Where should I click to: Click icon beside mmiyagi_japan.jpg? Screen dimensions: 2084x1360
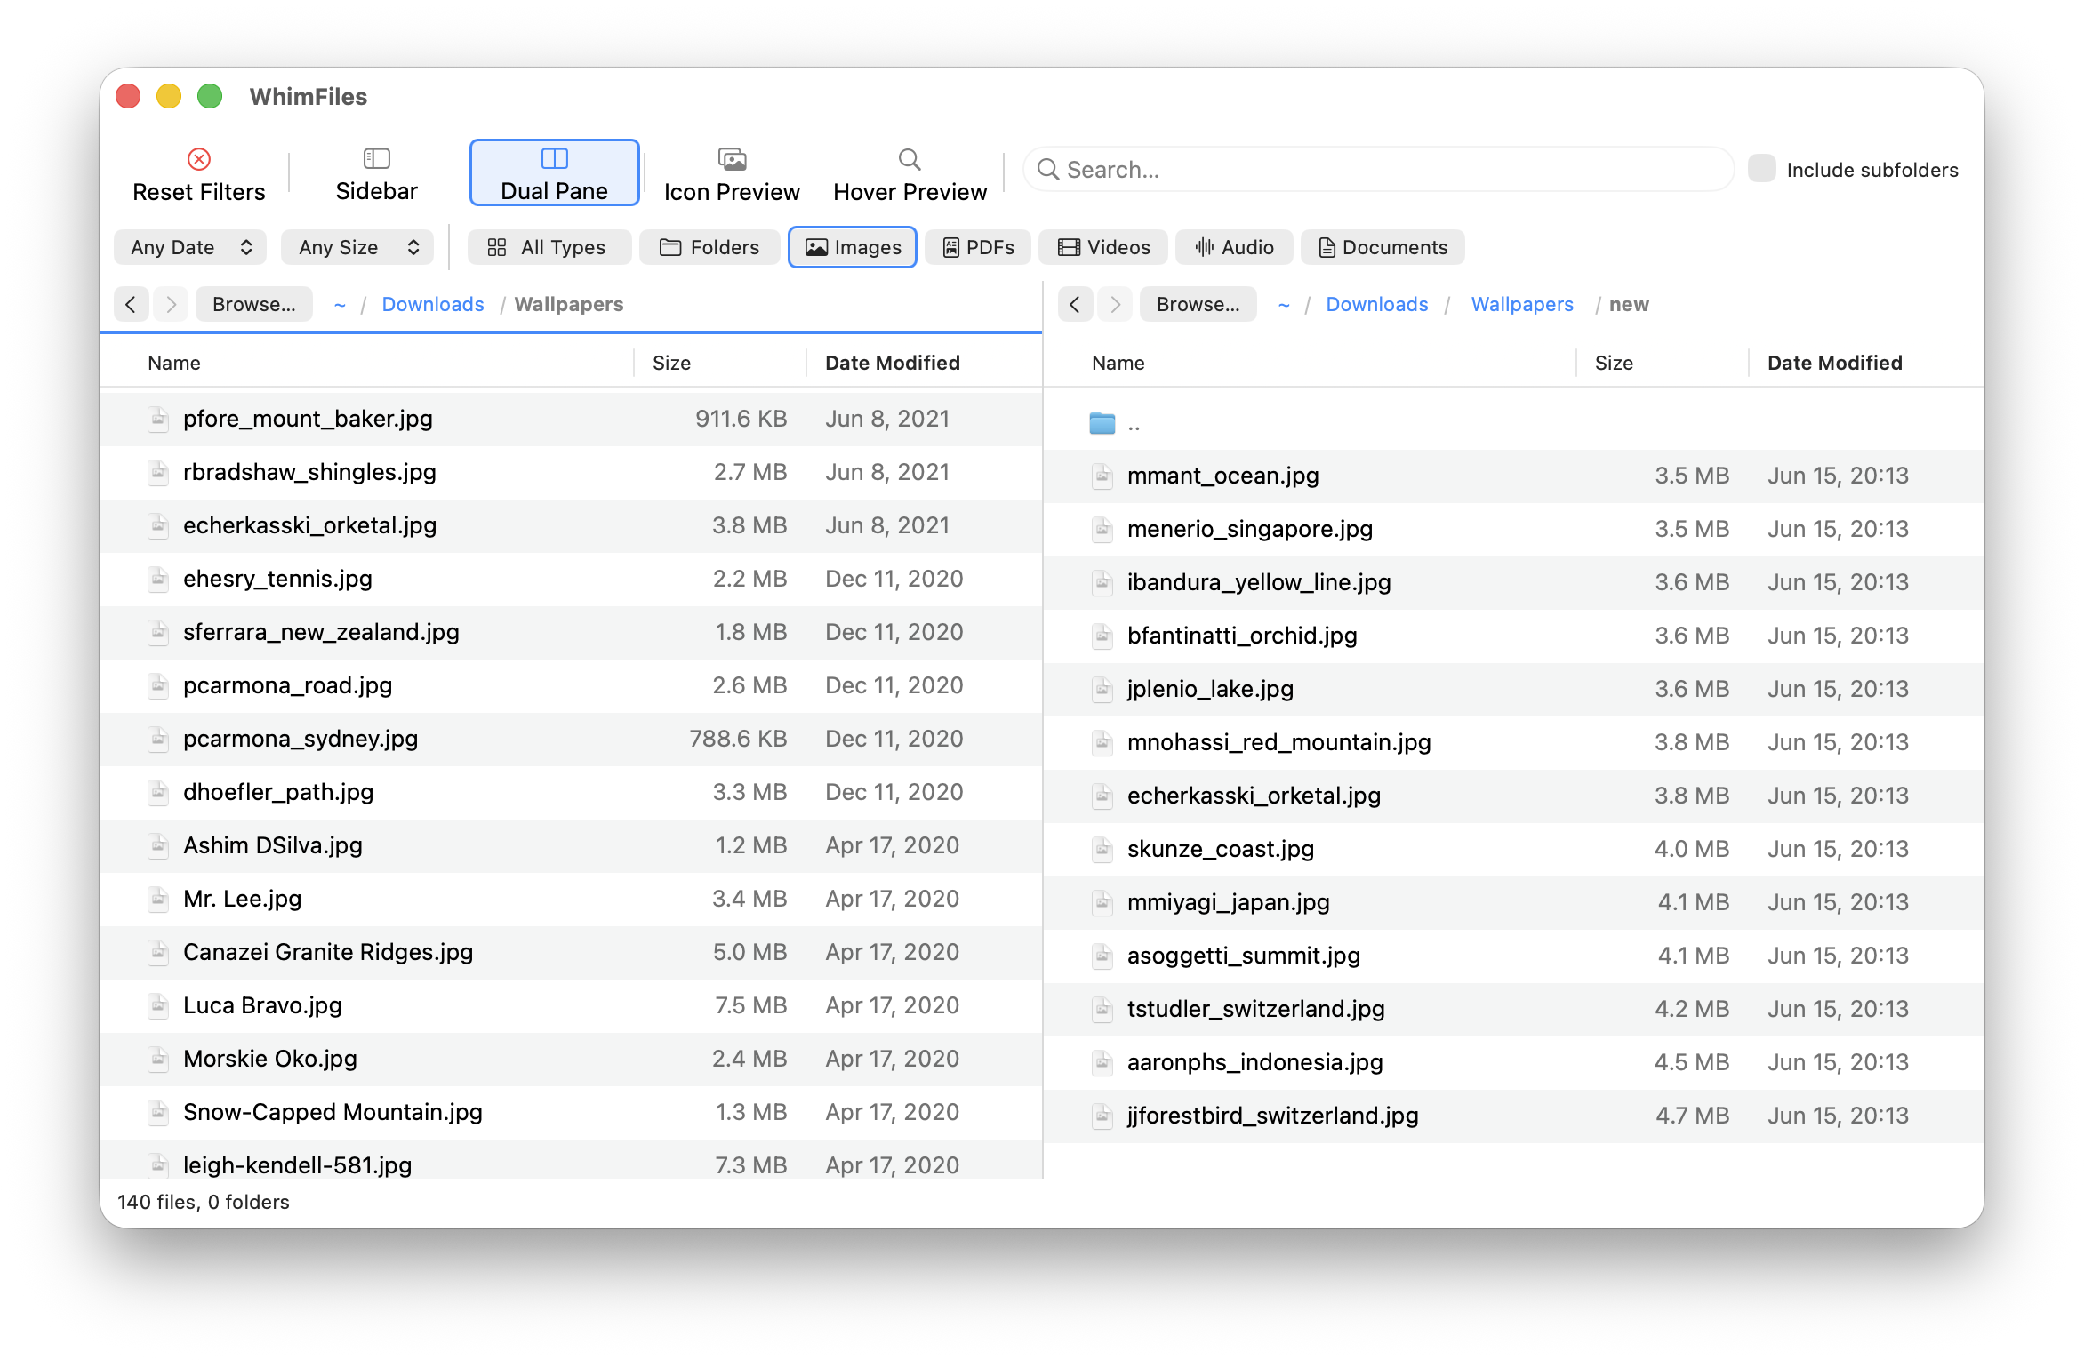click(1102, 902)
